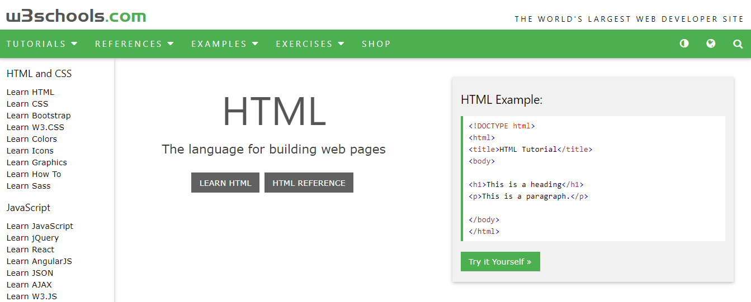The image size is (751, 302).
Task: Open Learn CSS in sidebar
Action: [27, 104]
